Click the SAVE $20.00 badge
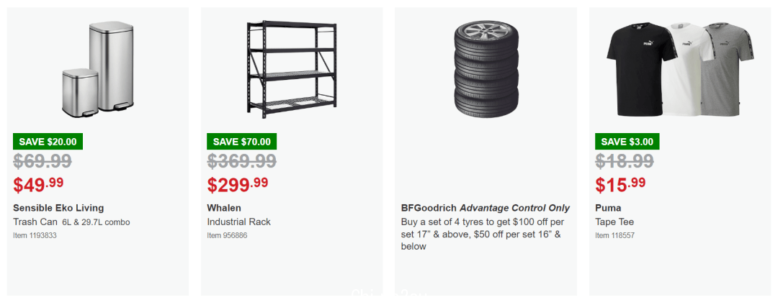This screenshot has width=778, height=305. [x=48, y=142]
